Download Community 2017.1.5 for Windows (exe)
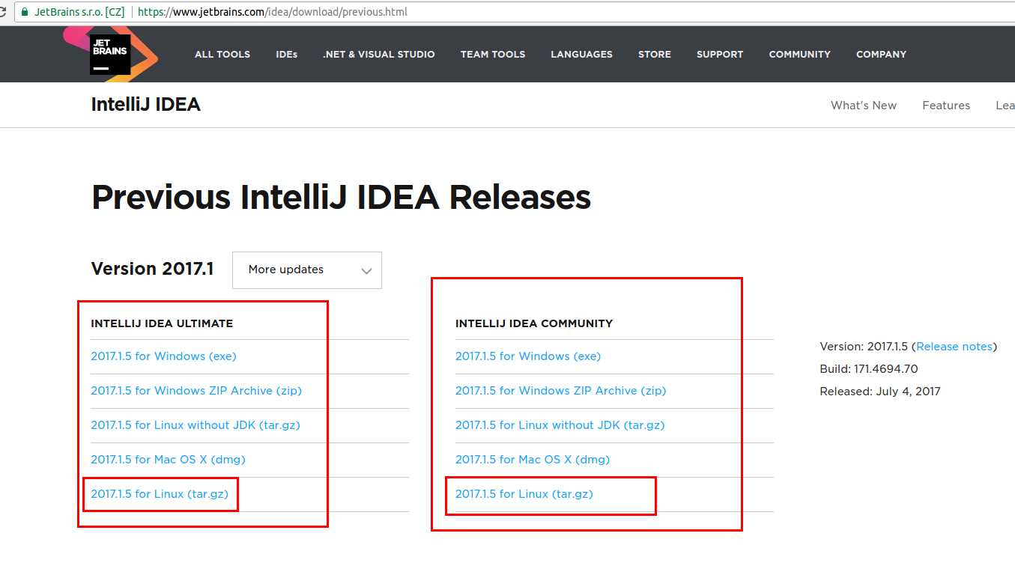This screenshot has width=1015, height=566. (528, 356)
